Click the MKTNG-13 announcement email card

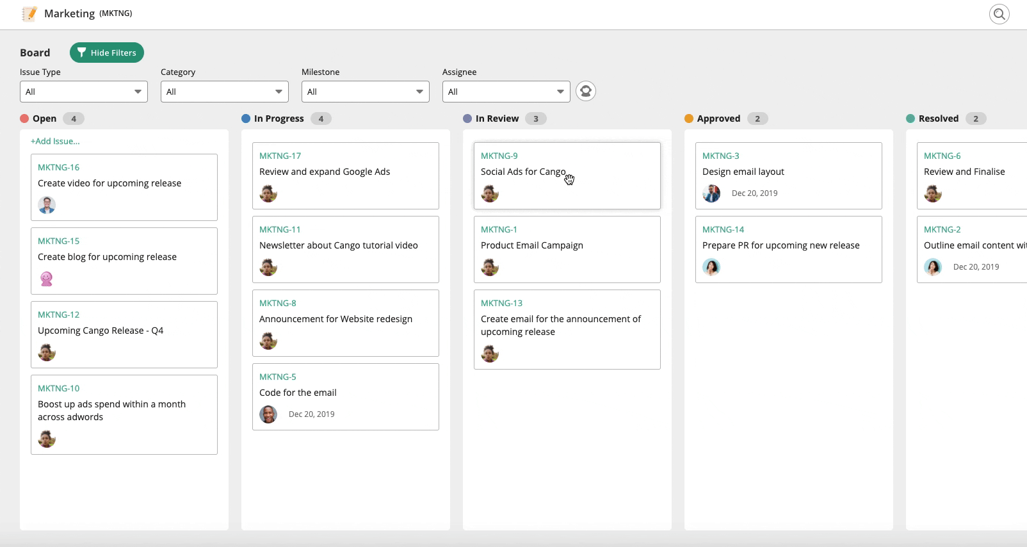[567, 329]
